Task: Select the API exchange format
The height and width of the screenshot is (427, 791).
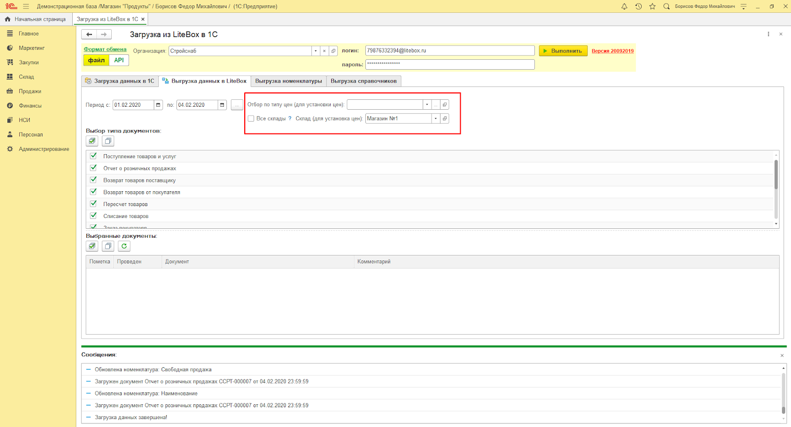Action: coord(119,60)
